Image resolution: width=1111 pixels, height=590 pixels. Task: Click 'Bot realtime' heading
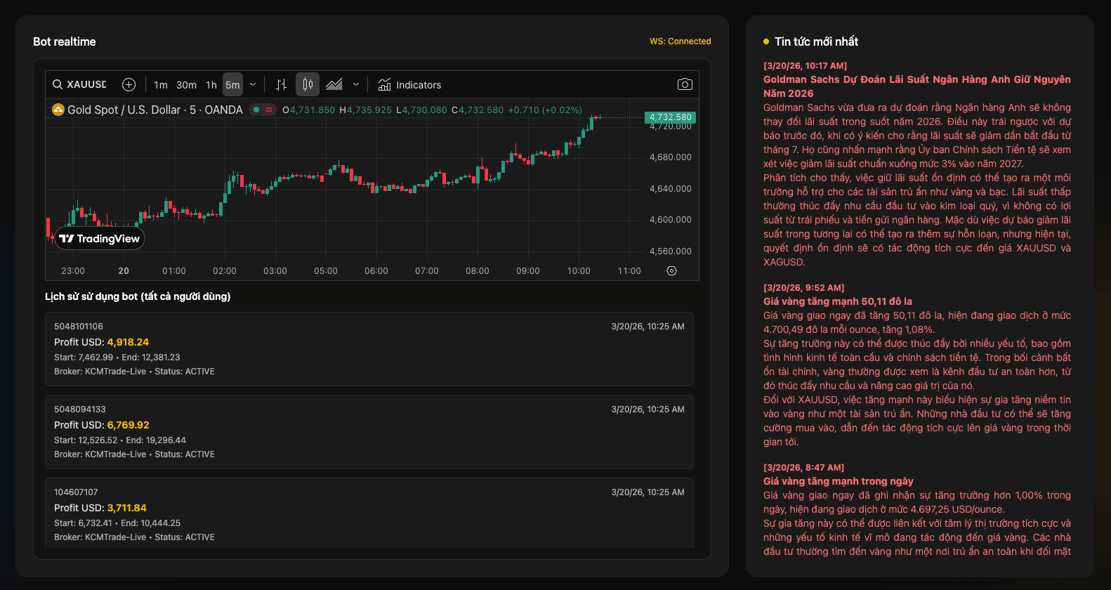(x=65, y=41)
